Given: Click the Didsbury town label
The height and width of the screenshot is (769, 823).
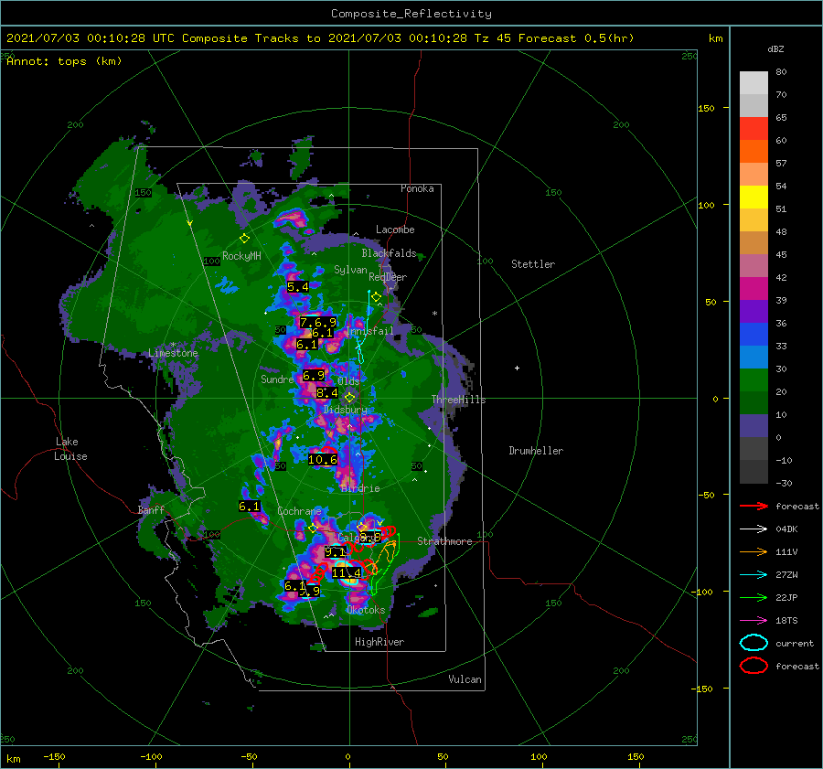Looking at the screenshot, I should point(346,410).
